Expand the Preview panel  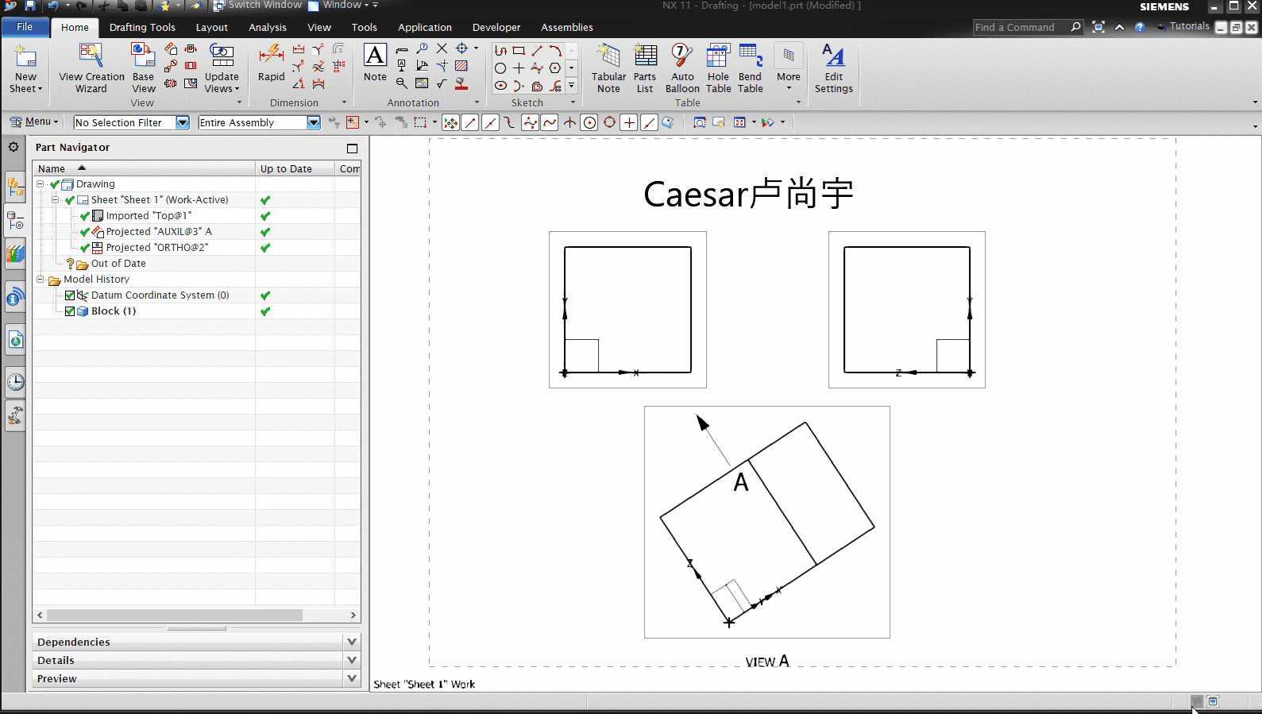coord(353,678)
